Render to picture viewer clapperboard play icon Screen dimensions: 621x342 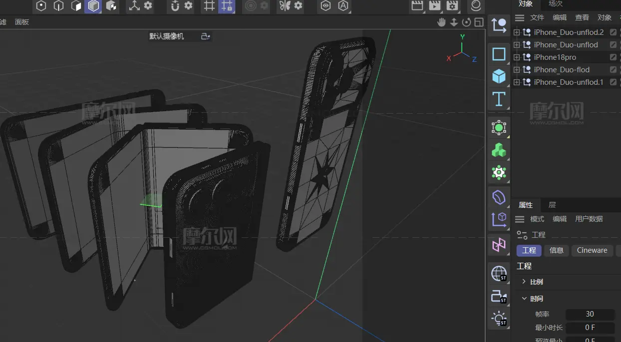(x=435, y=6)
